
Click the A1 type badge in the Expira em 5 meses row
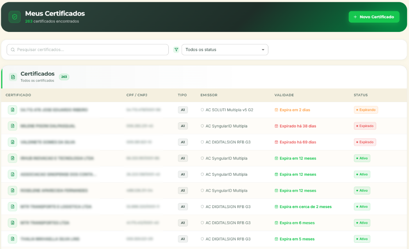[183, 239]
